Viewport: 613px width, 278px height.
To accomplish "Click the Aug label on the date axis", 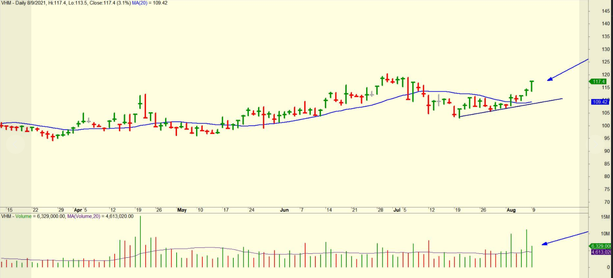I will tap(511, 210).
